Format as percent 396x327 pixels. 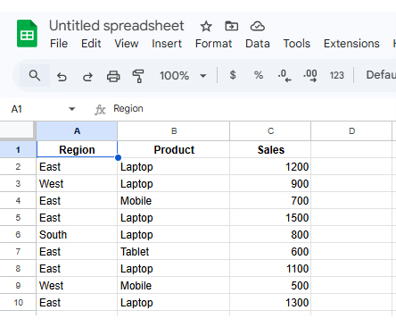coord(259,75)
